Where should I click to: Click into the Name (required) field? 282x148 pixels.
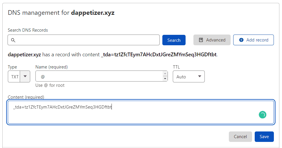[99, 77]
